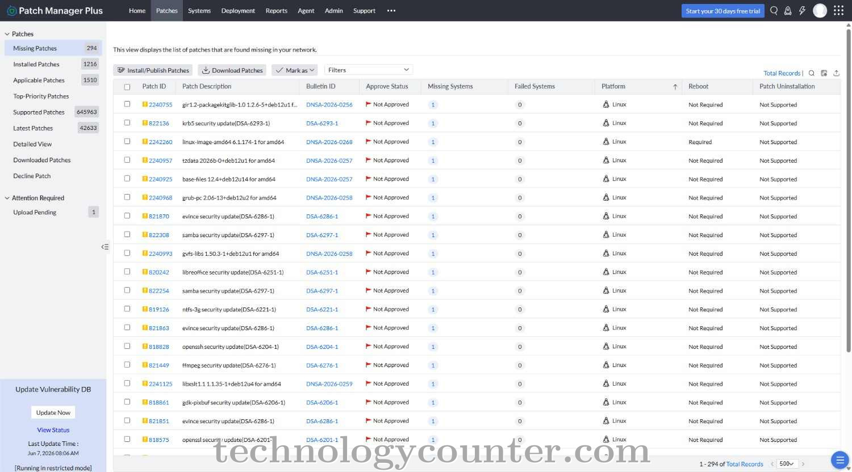Viewport: 852px width, 472px height.
Task: Expand the Mark as dropdown
Action: [x=294, y=70]
